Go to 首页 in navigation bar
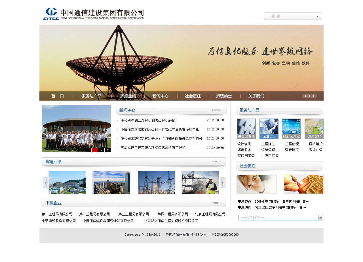Image resolution: width=363 pixels, height=262 pixels. pyautogui.click(x=58, y=96)
